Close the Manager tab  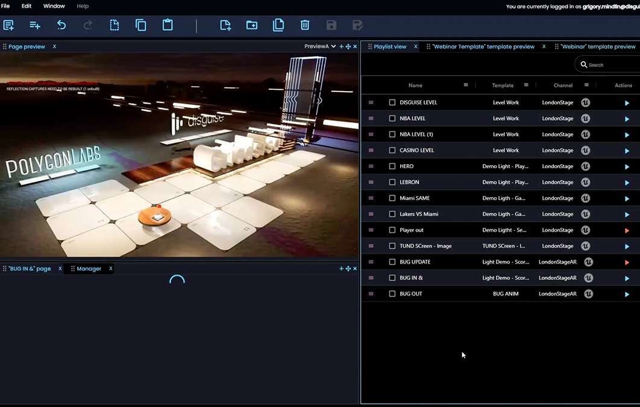tap(111, 268)
